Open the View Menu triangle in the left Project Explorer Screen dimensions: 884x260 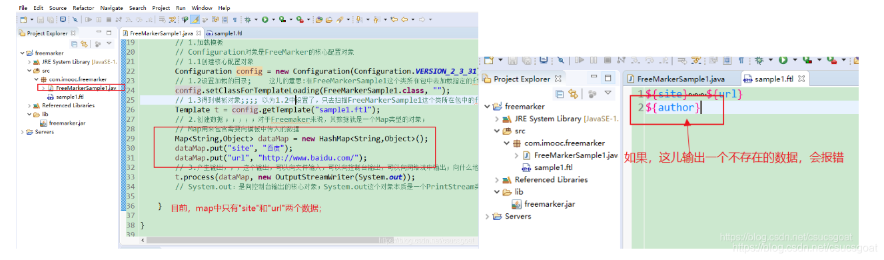tap(109, 43)
